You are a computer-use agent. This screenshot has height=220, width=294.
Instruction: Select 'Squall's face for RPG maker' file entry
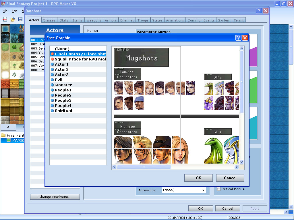tap(78, 59)
